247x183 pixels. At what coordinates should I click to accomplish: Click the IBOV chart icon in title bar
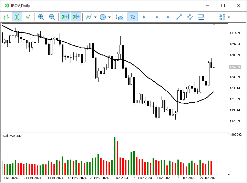(x=7, y=6)
